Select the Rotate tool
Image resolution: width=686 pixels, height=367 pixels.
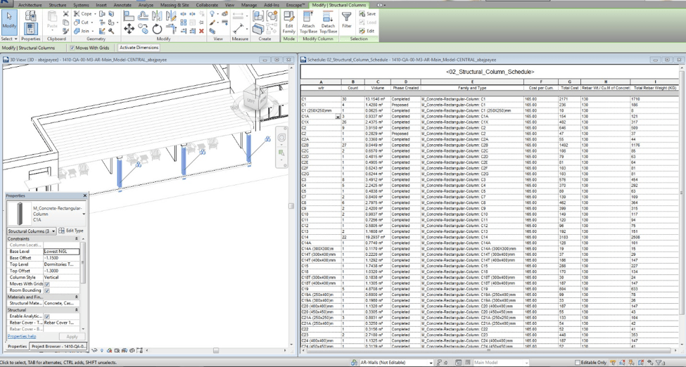(x=157, y=30)
